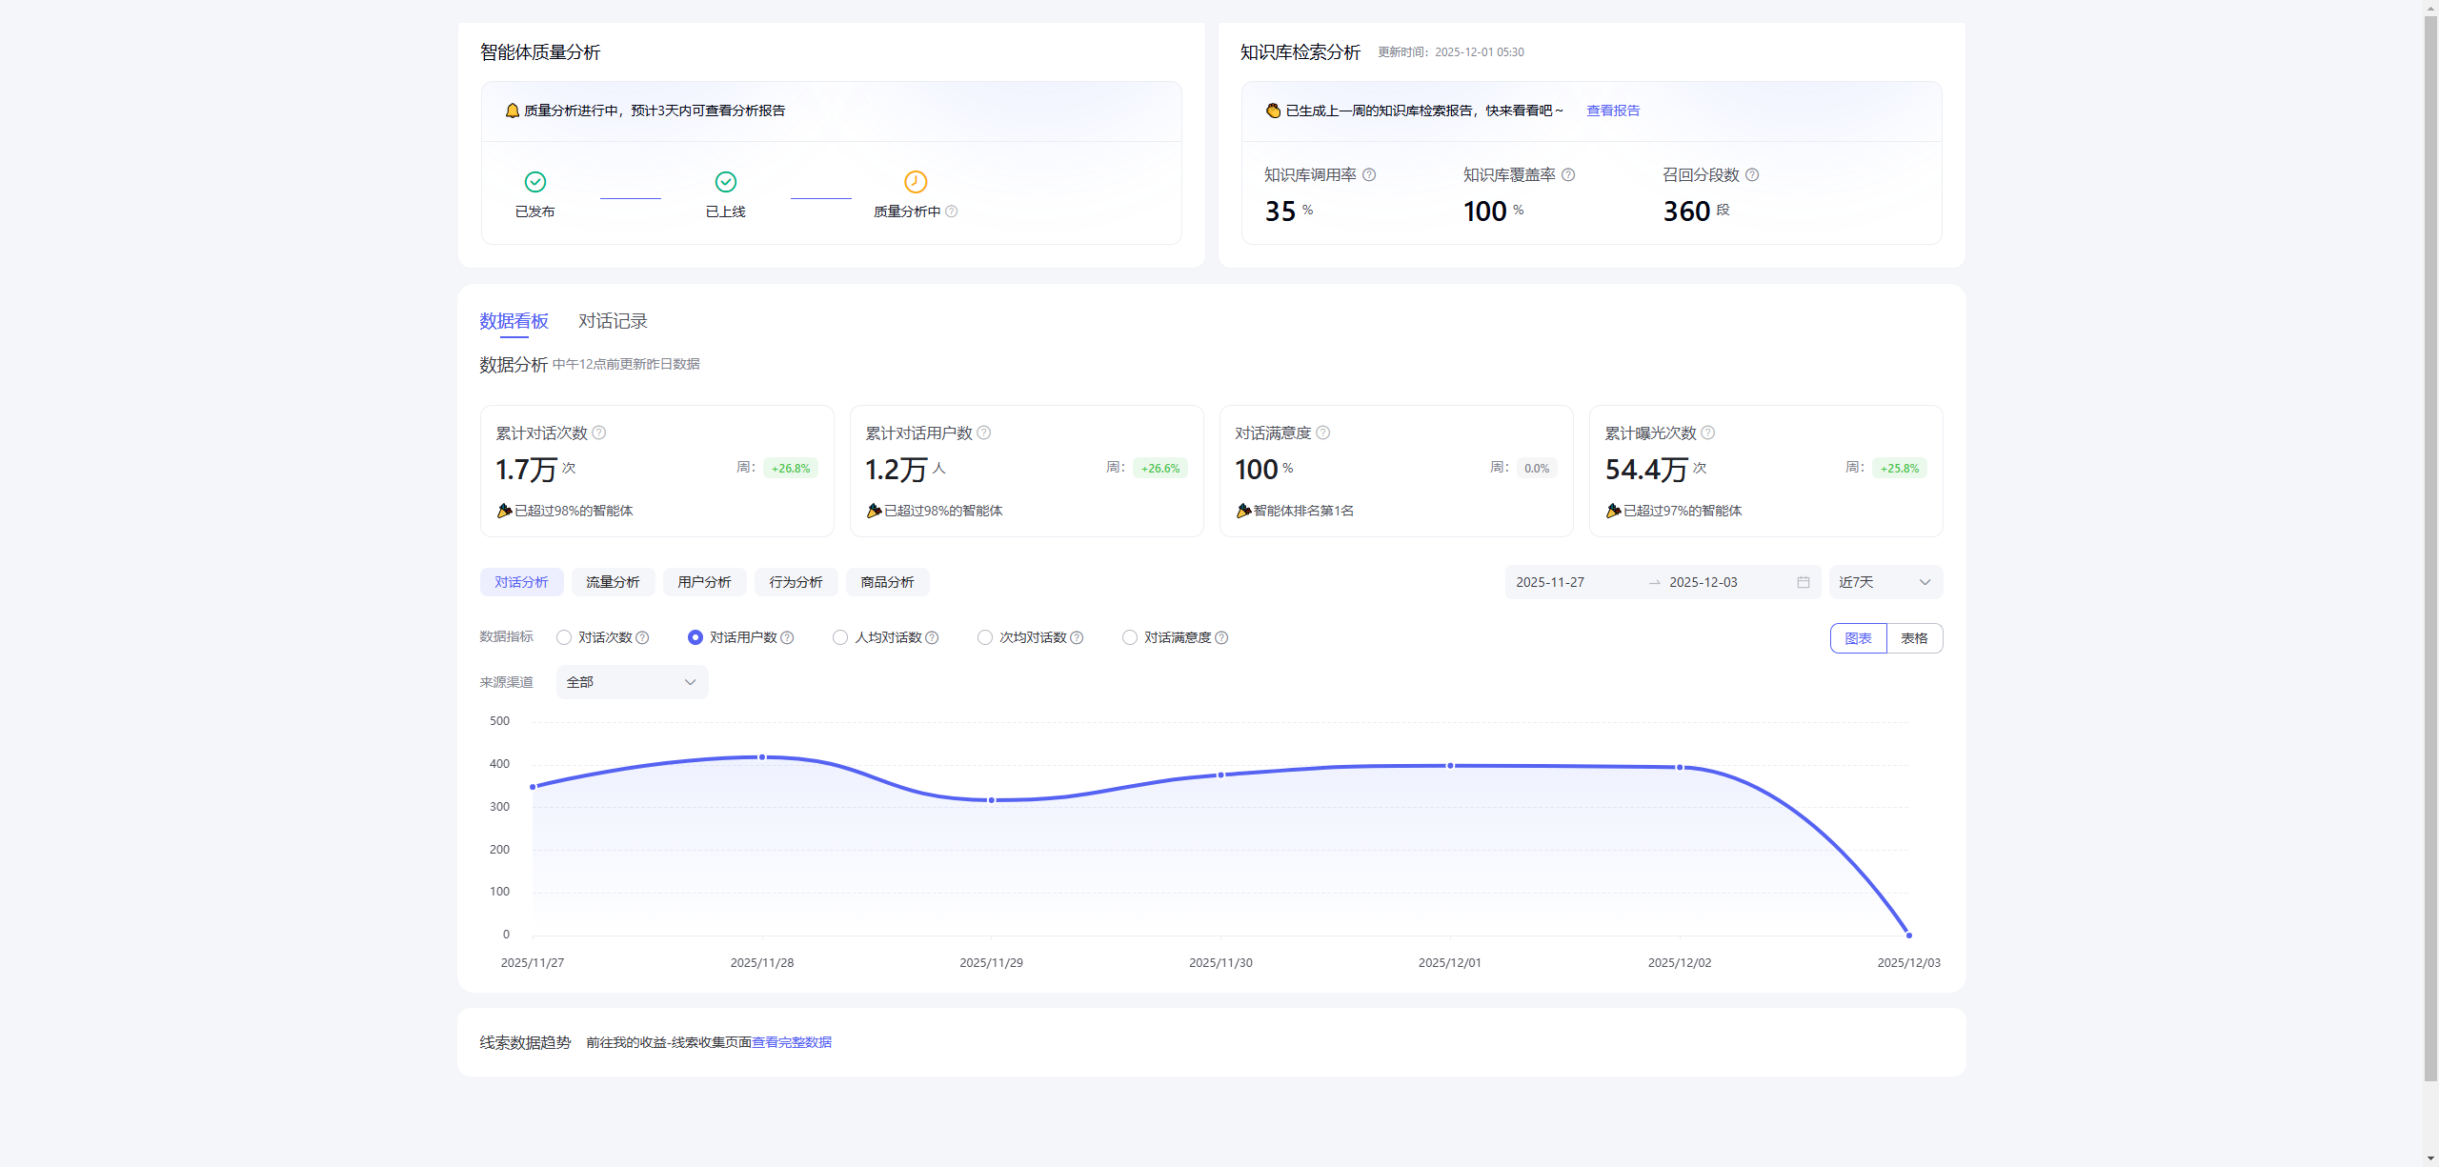Screen dimensions: 2439x1167
Task: Click help icon beside 召回分段数
Action: pyautogui.click(x=1752, y=175)
